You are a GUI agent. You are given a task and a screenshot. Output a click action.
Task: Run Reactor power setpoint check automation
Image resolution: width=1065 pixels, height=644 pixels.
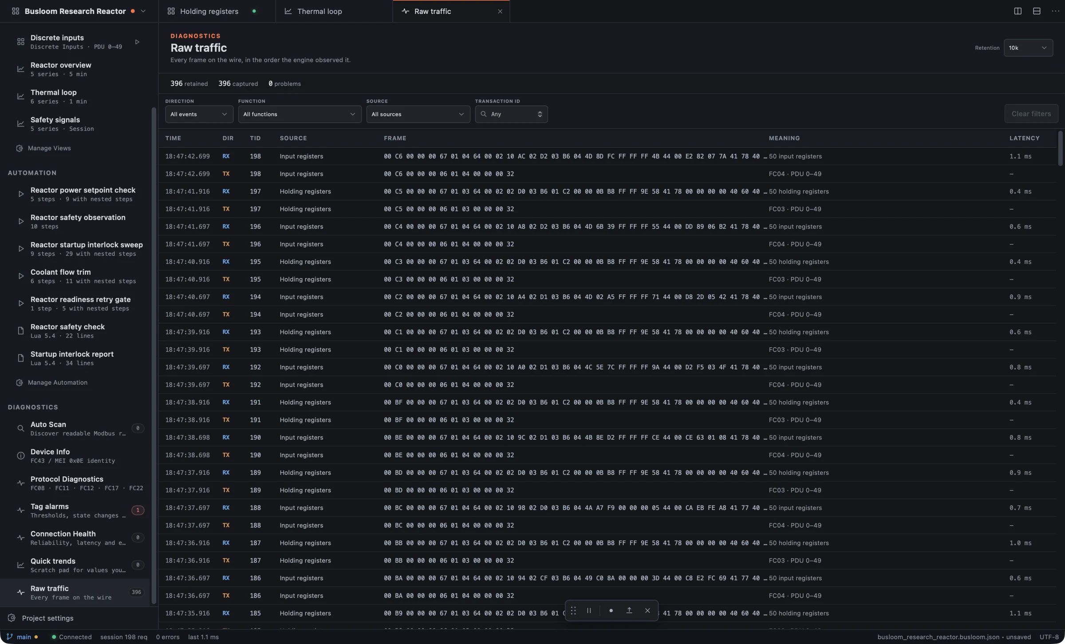20,194
